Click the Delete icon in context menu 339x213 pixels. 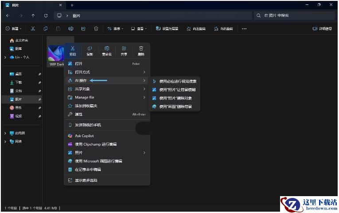(141, 51)
